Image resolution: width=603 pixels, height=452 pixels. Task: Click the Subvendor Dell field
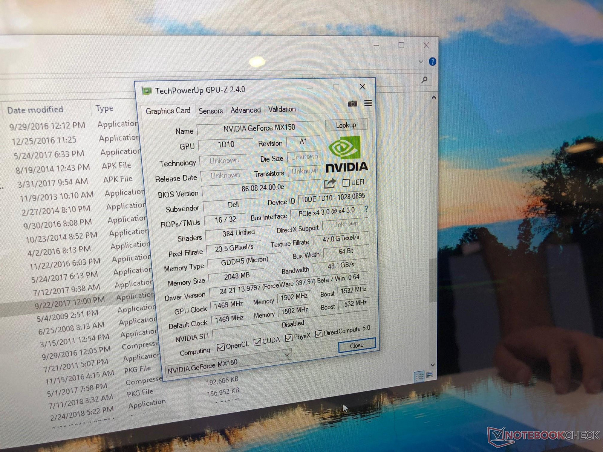(x=233, y=205)
